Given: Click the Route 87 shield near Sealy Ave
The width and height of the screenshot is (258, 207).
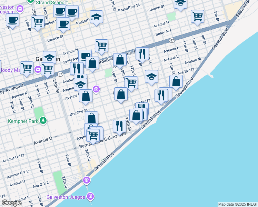Looking at the screenshot, I should [x=172, y=40].
